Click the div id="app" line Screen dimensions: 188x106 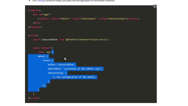[42, 15]
